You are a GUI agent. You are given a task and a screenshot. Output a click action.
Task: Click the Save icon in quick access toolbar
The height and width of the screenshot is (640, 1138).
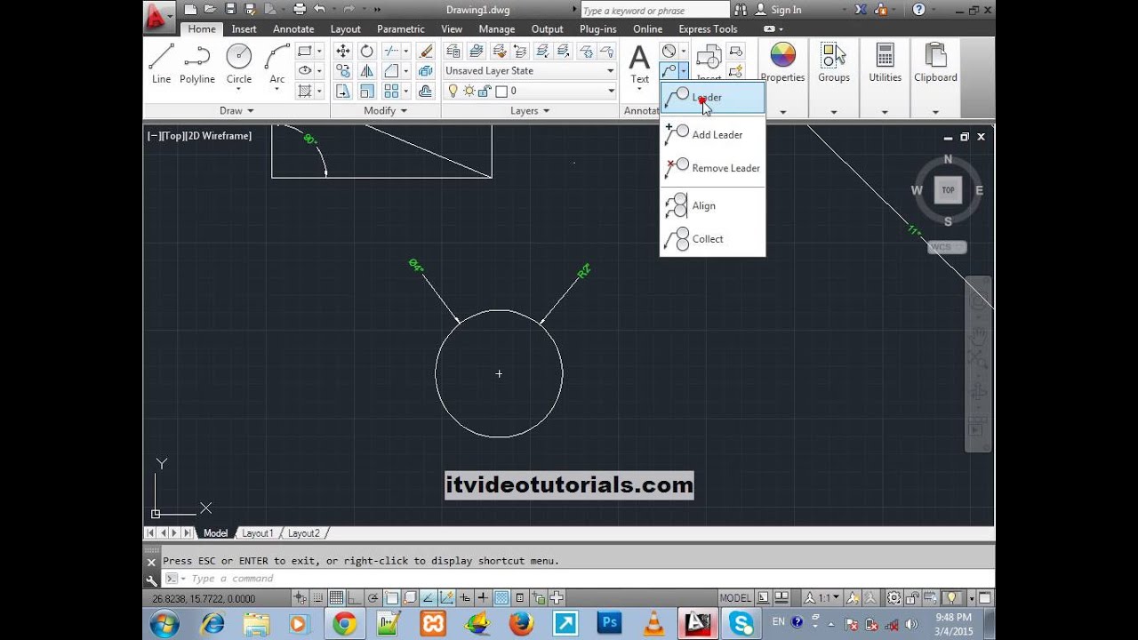click(x=230, y=10)
